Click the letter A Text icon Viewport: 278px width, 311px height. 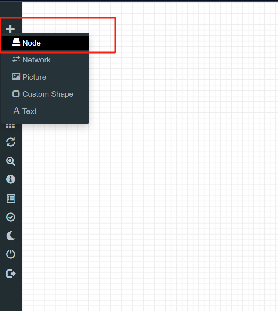point(17,111)
